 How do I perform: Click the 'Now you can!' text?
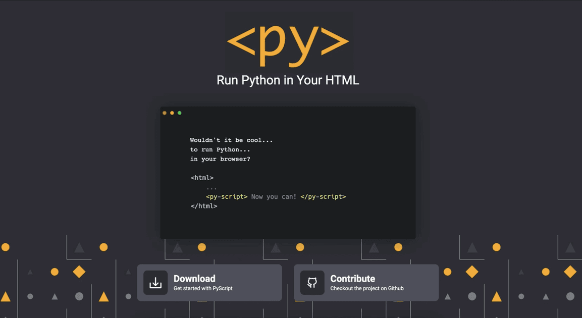pos(274,197)
